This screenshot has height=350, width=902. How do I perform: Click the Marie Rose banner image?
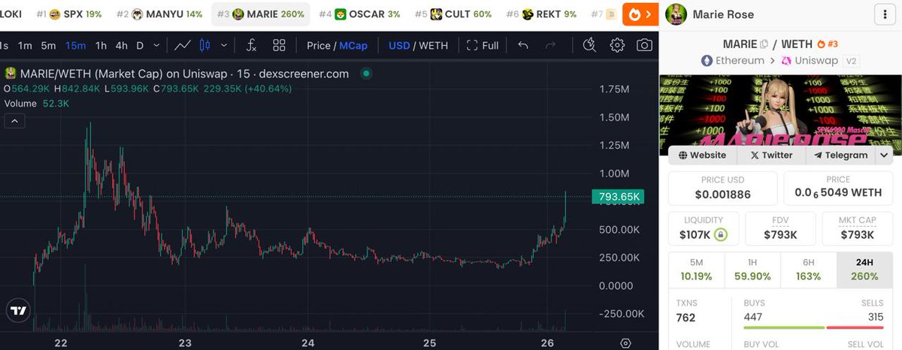[780, 114]
